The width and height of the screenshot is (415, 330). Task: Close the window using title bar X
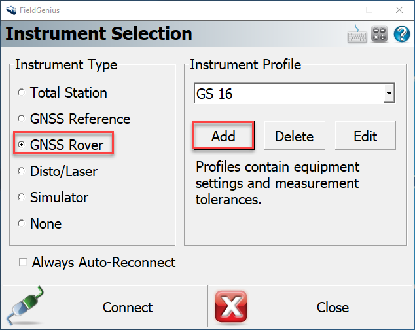click(x=399, y=10)
